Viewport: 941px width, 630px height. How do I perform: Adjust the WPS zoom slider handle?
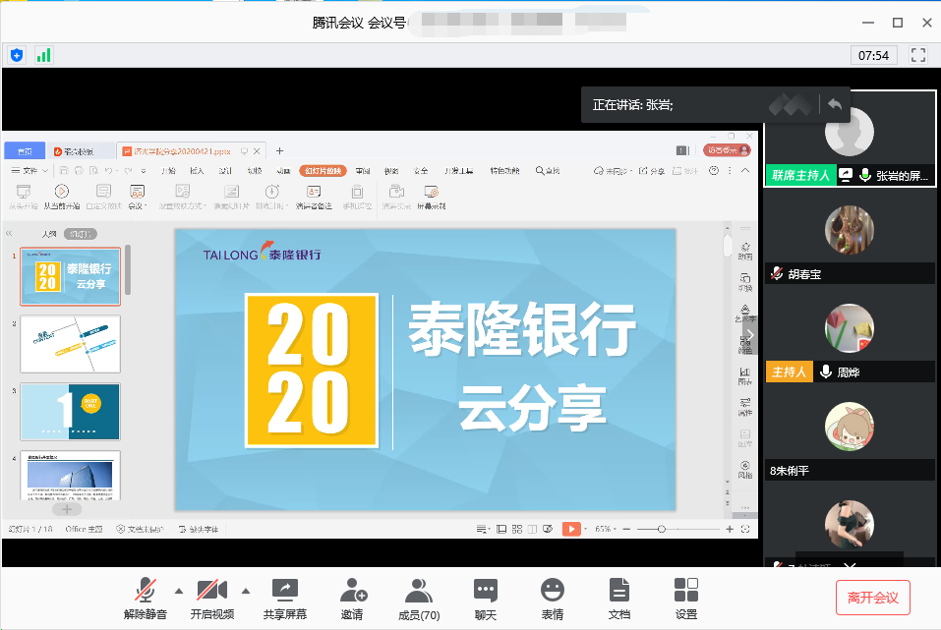pos(662,529)
